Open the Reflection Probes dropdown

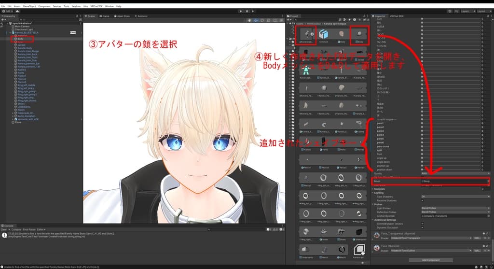click(455, 212)
